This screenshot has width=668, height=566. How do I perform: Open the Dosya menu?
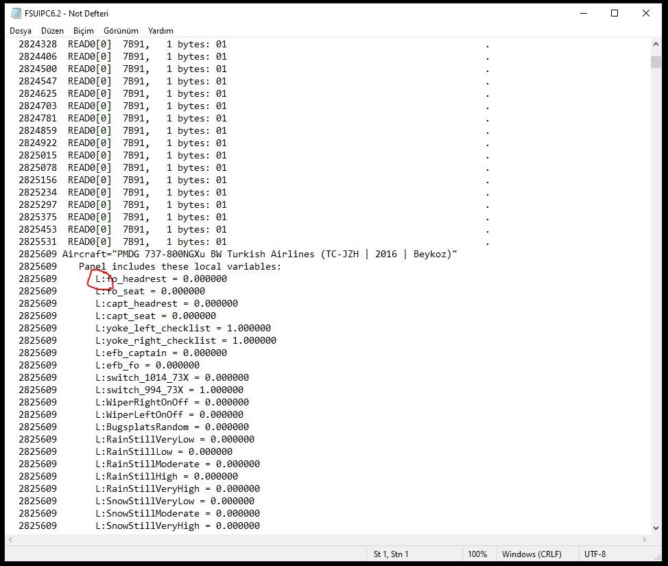pyautogui.click(x=21, y=31)
